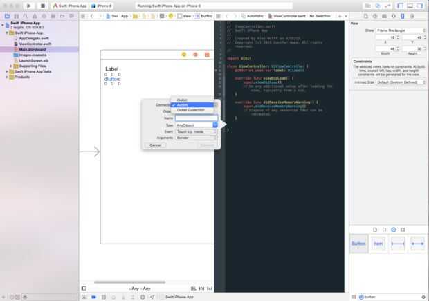Open the Type AnyObject combo box arrow
Screen dimensions: 429x301
tap(215, 125)
